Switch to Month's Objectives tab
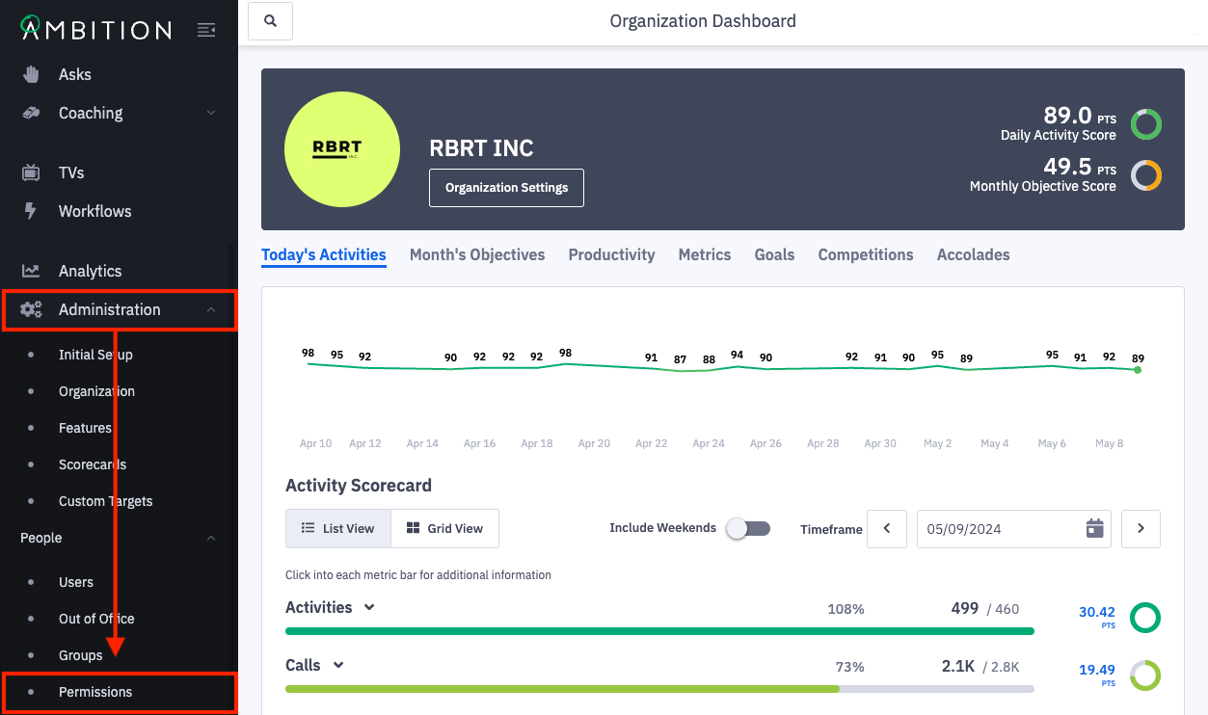The width and height of the screenshot is (1208, 715). click(x=477, y=254)
